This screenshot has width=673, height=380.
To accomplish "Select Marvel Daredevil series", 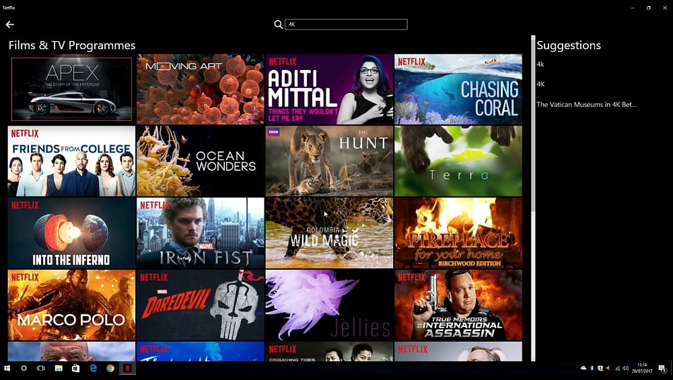I will tap(201, 305).
